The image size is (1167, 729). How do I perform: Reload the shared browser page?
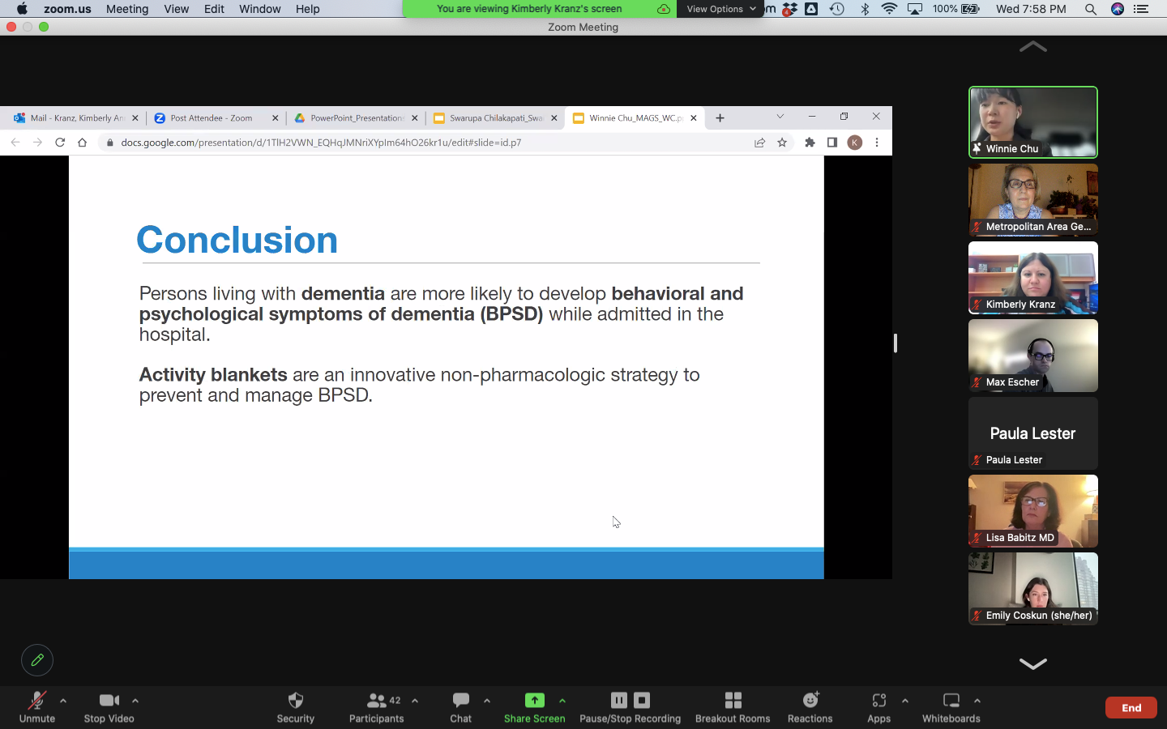coord(60,143)
